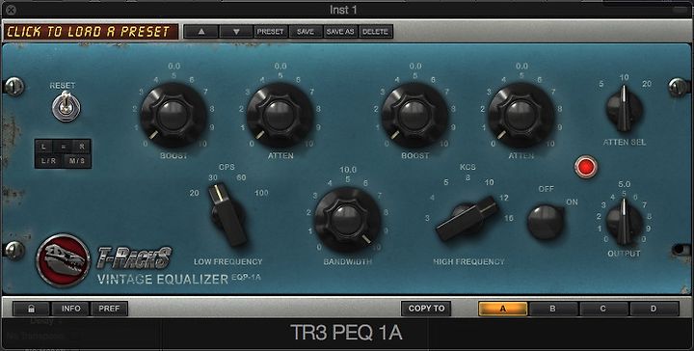Click the ATTEN SEL selector knob
This screenshot has height=351, width=694.
point(624,108)
